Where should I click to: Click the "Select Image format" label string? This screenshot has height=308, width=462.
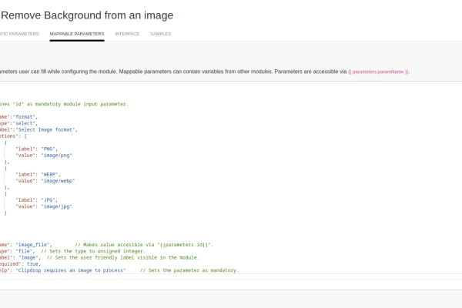[x=50, y=129]
